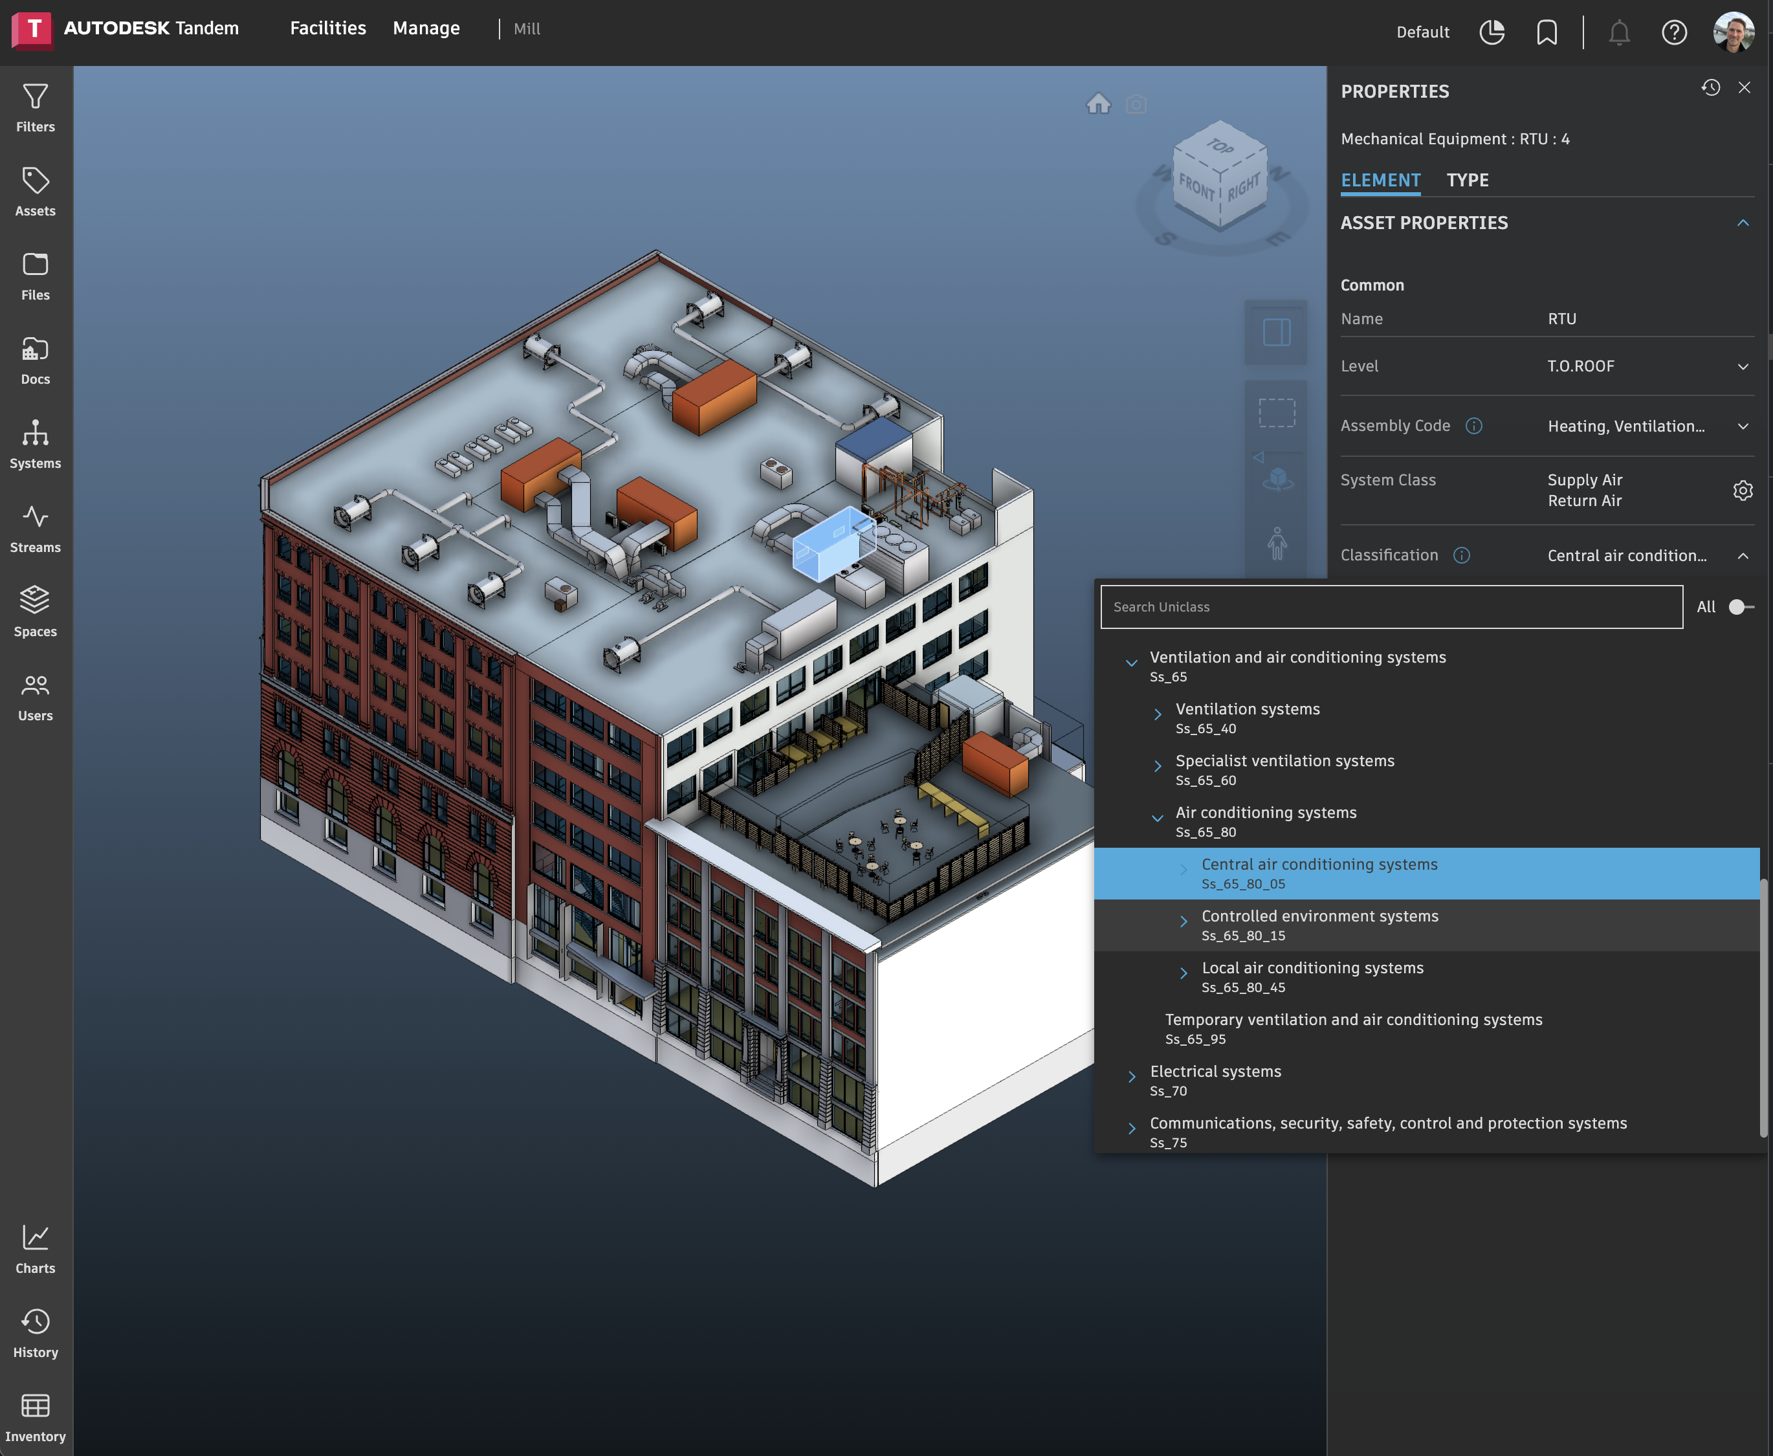Open the Level T.O.ROOF dropdown
This screenshot has width=1773, height=1456.
(1742, 366)
